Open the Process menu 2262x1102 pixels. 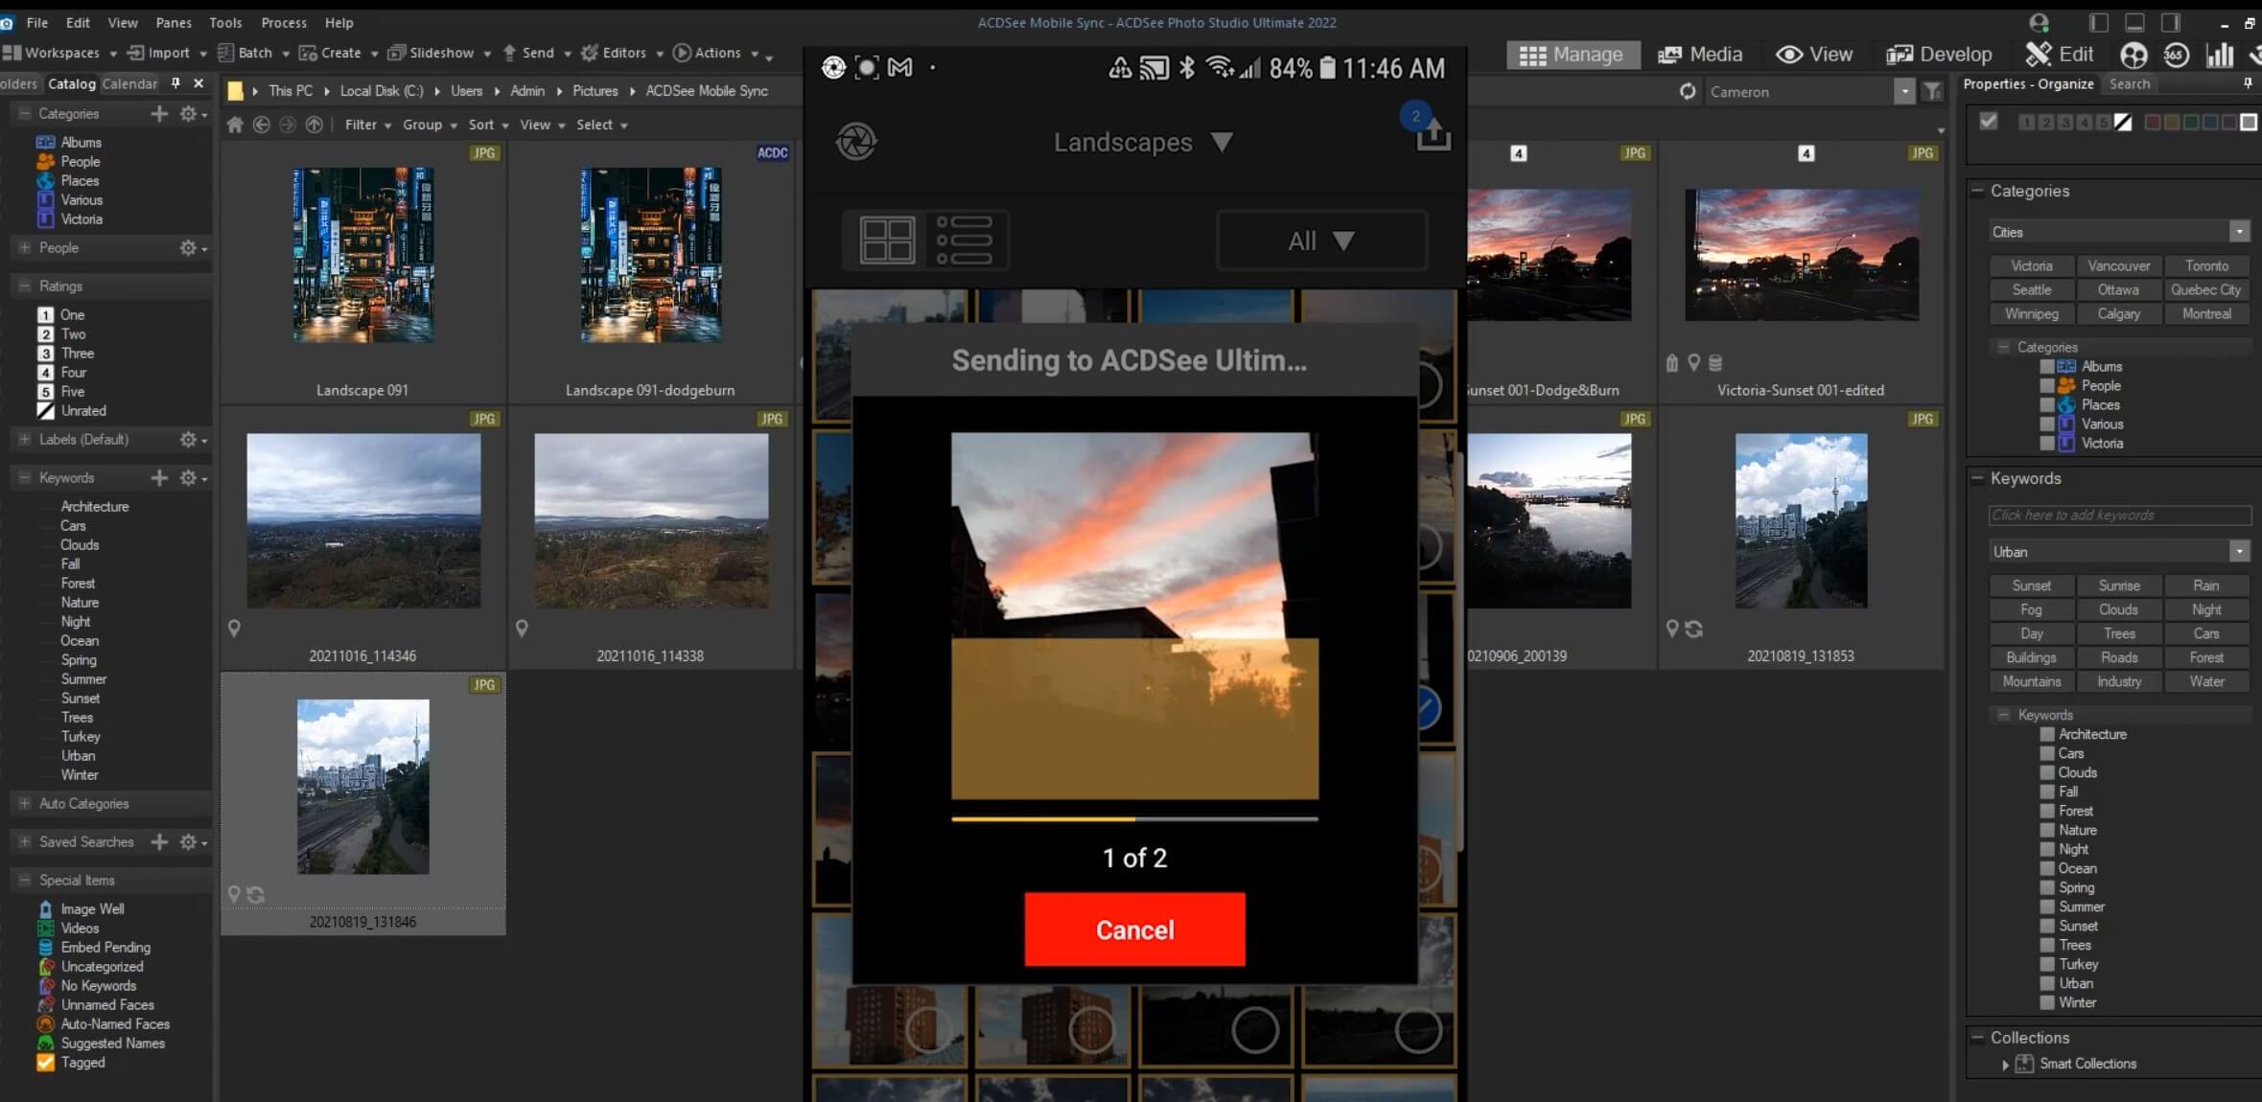point(284,22)
